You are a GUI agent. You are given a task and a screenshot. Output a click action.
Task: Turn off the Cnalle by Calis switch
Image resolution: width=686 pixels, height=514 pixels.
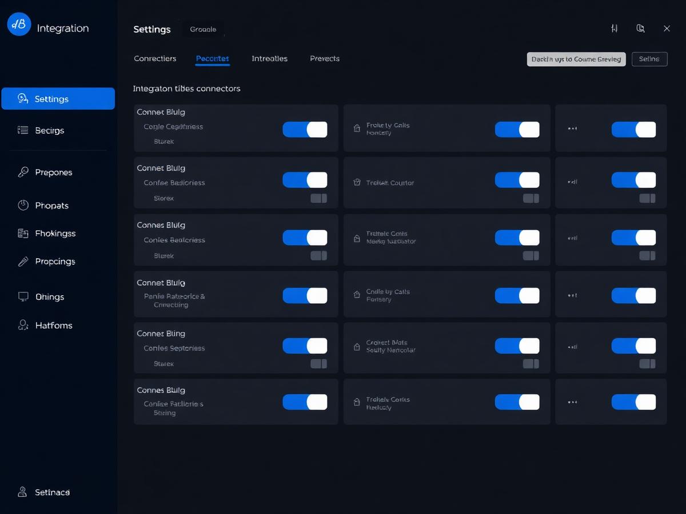[x=517, y=295]
